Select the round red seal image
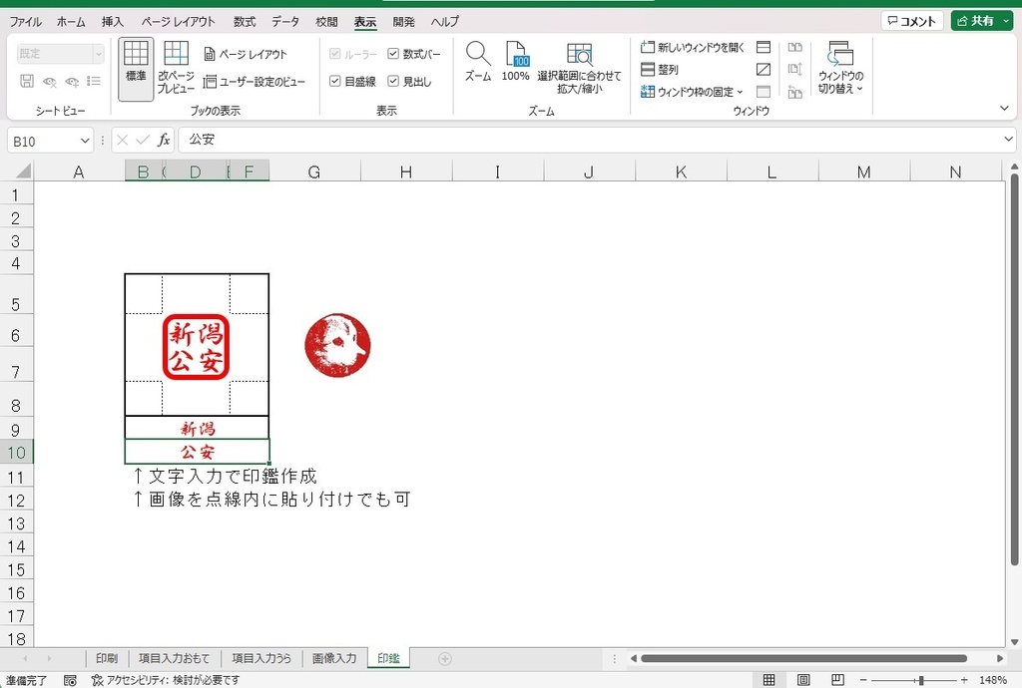The image size is (1022, 688). point(337,346)
